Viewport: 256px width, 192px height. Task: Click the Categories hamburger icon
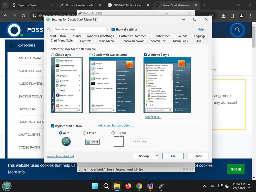(11, 45)
